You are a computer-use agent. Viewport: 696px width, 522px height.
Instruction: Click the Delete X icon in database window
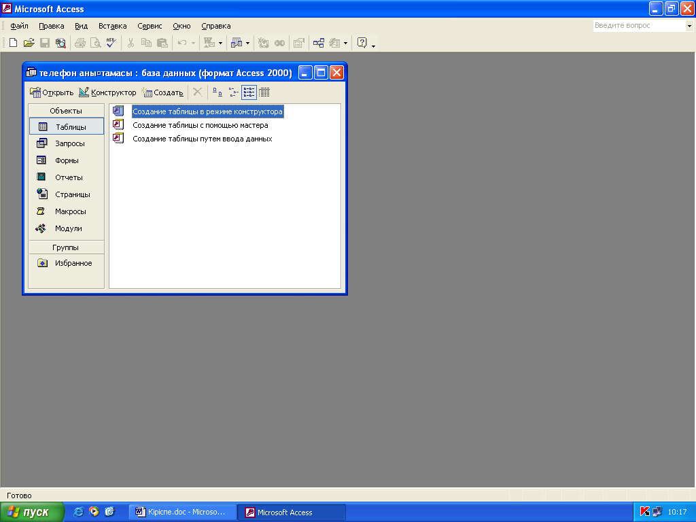[x=198, y=92]
